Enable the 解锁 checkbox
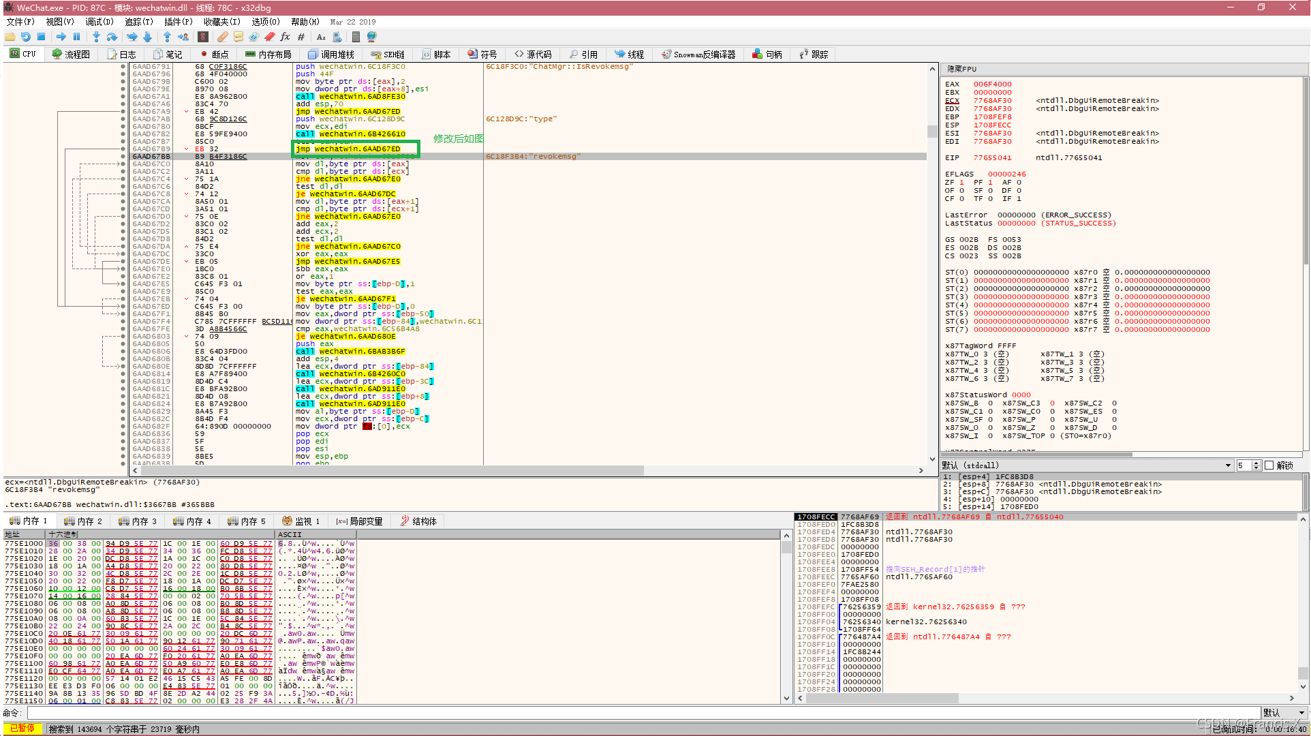Viewport: 1311px width, 736px height. [x=1269, y=465]
